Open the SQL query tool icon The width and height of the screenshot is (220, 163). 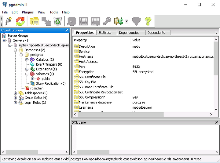tap(72, 21)
